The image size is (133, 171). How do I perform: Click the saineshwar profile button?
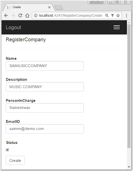coord(97,2)
